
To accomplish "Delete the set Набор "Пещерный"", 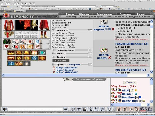I will [54, 67].
